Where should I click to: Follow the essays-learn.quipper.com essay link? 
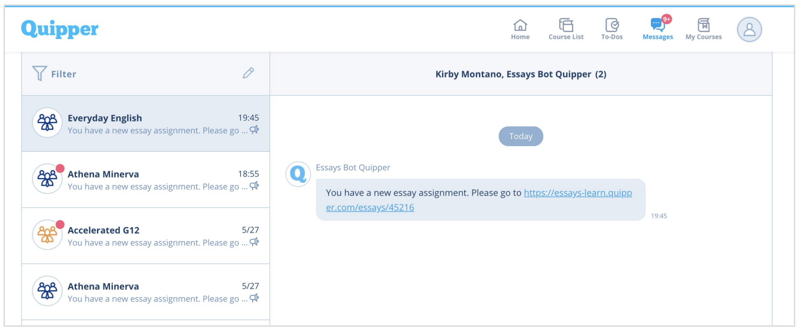(479, 200)
